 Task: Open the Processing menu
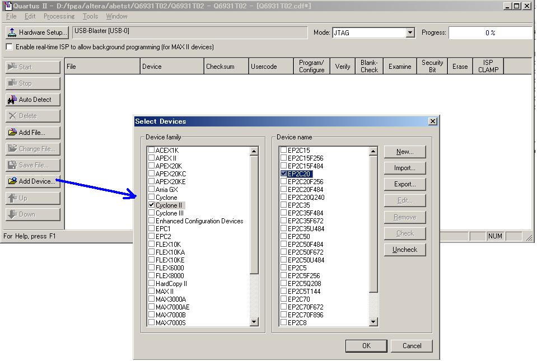[x=59, y=16]
